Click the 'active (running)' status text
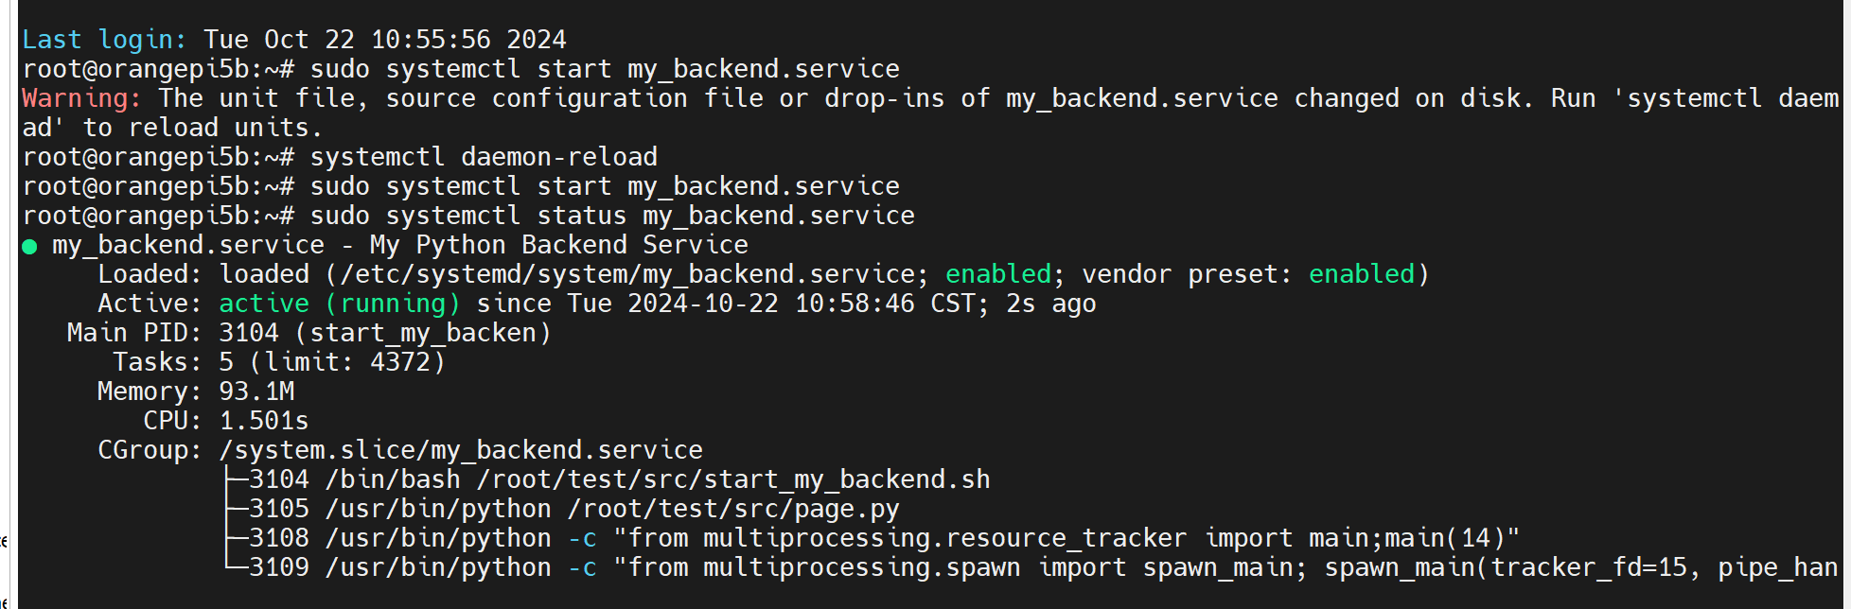This screenshot has width=1851, height=609. pos(340,304)
